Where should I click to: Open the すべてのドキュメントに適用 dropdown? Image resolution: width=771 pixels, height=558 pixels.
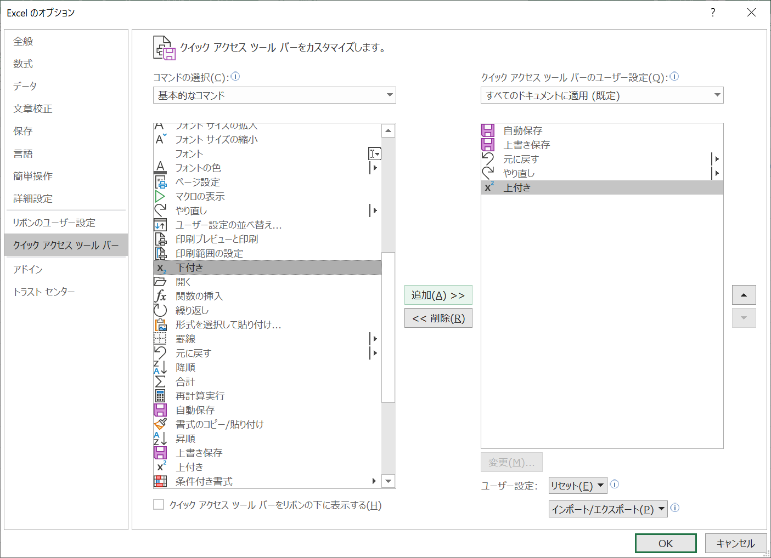coord(602,95)
